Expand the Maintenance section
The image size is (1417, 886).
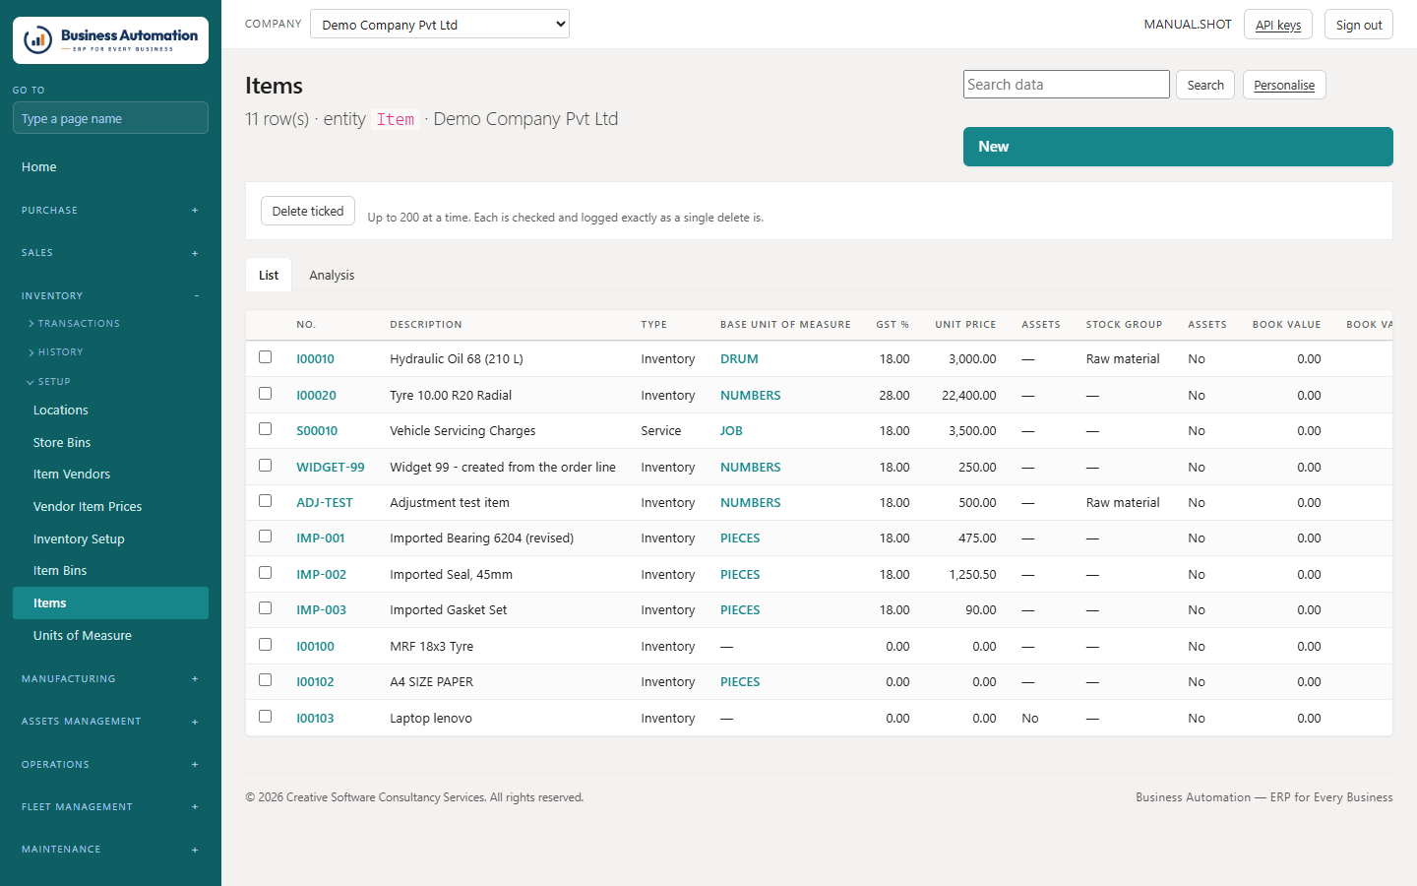click(x=110, y=849)
